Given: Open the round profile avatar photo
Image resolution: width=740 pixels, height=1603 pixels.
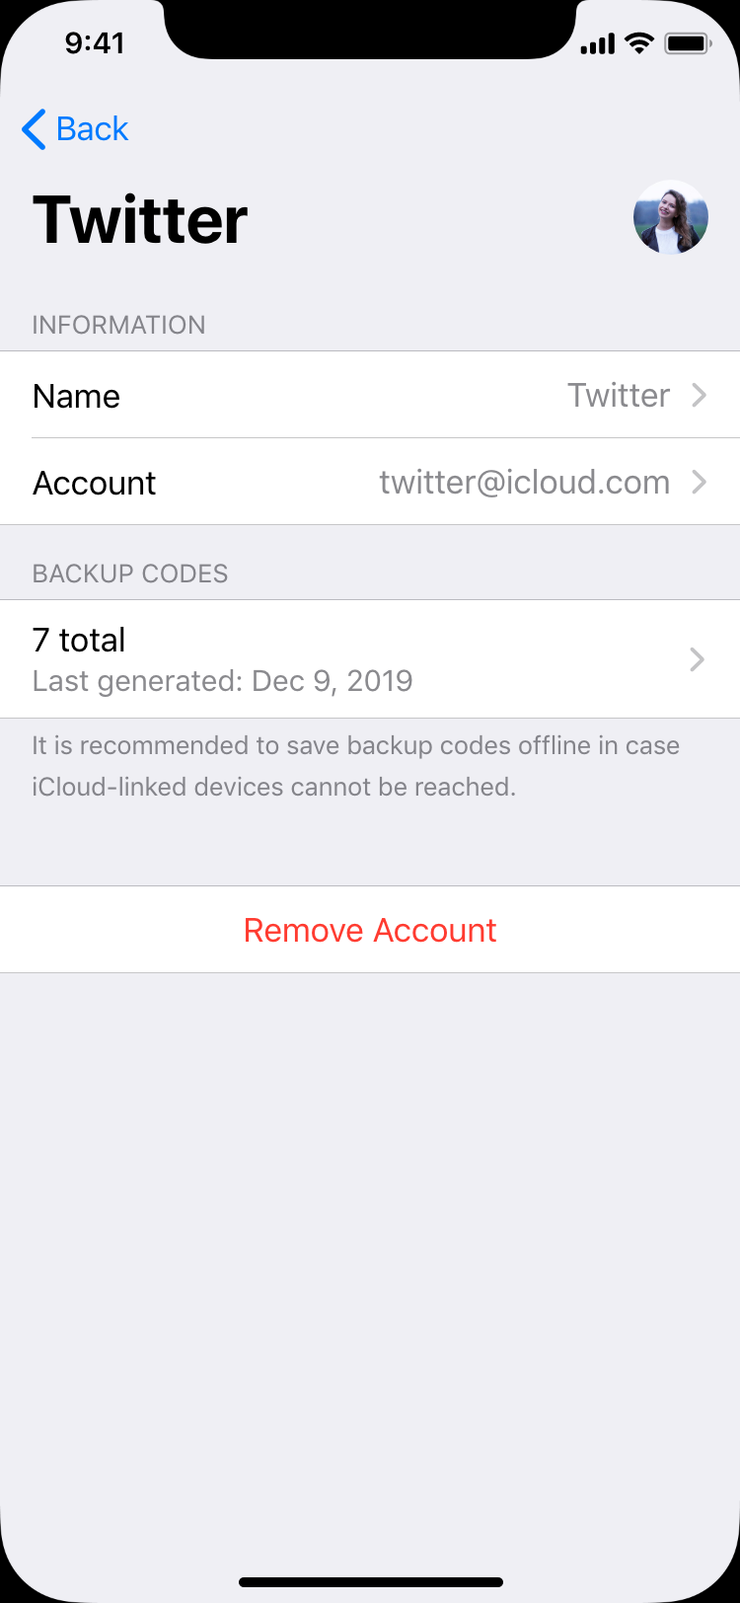Looking at the screenshot, I should tap(671, 217).
